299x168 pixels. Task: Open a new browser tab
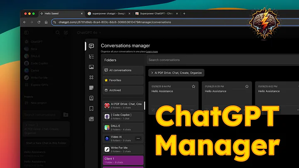coord(184,14)
